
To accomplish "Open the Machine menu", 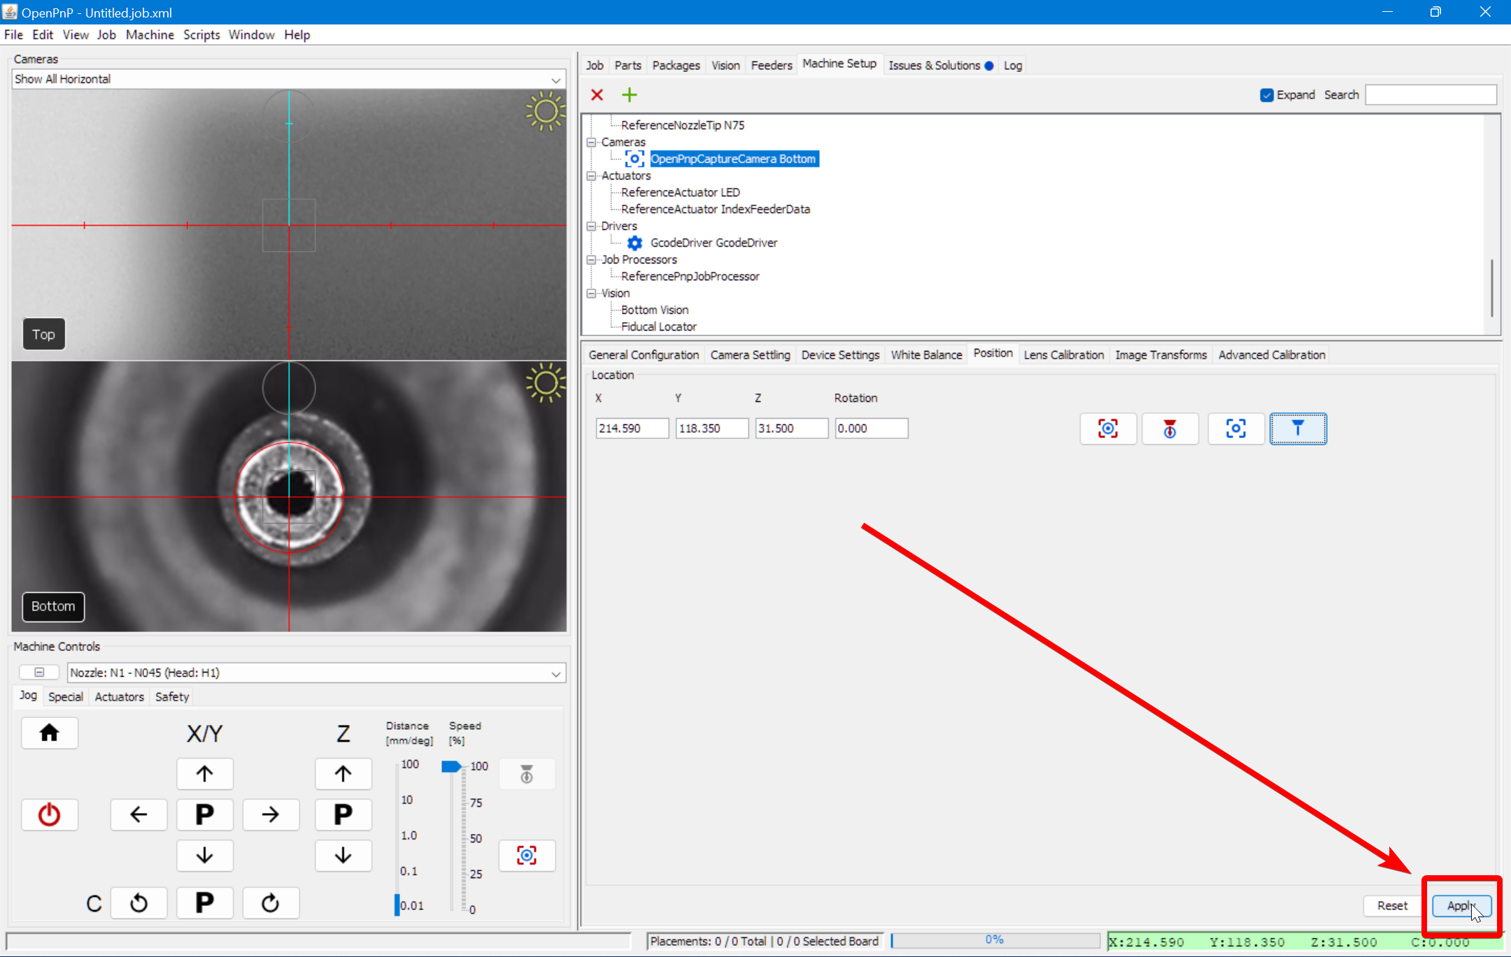I will pos(150,35).
